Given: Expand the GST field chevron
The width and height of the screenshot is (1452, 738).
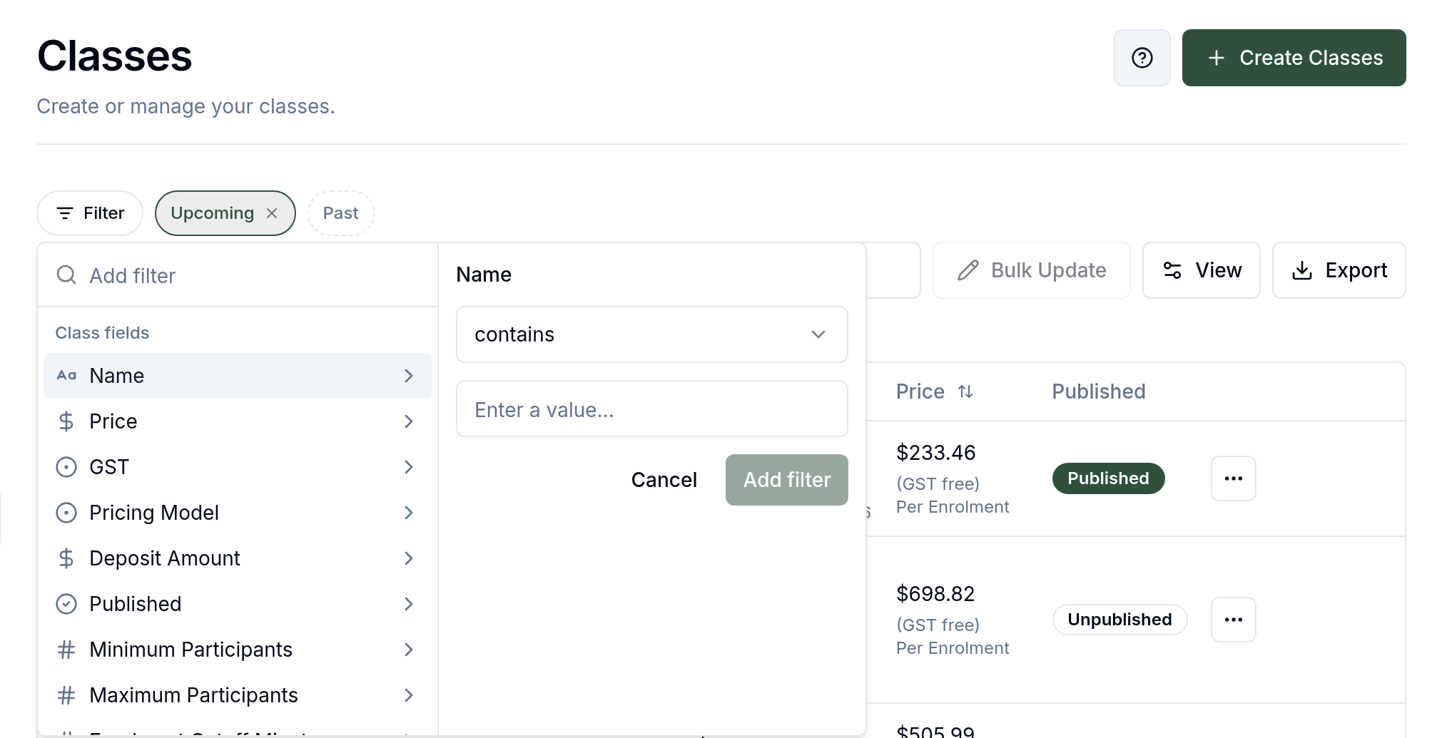Looking at the screenshot, I should (409, 467).
